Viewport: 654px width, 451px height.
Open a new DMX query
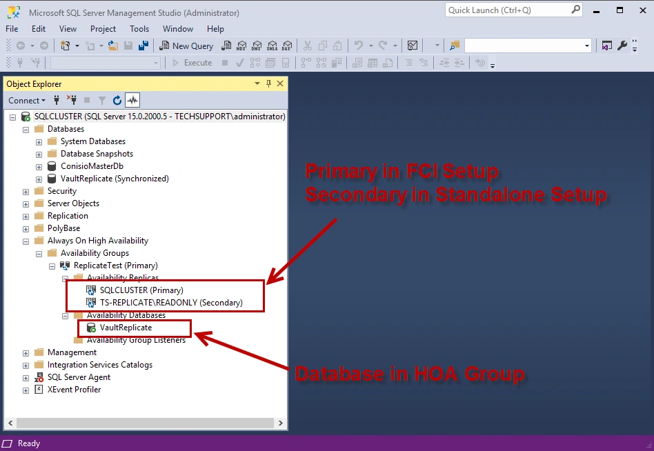point(257,46)
